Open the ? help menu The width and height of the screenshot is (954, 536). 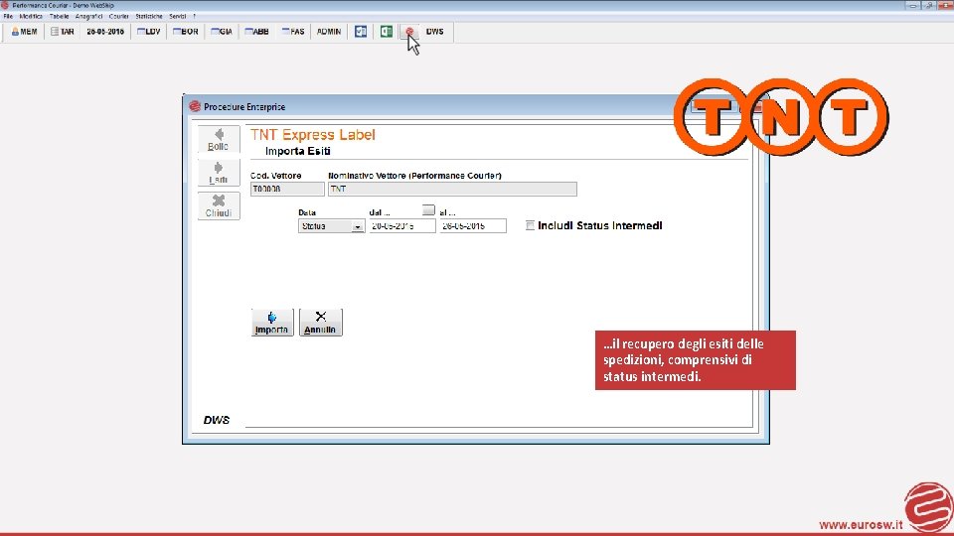pyautogui.click(x=194, y=17)
